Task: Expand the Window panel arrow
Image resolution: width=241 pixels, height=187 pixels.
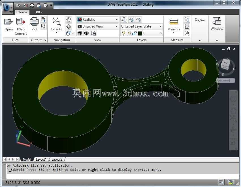Action: [x=217, y=40]
